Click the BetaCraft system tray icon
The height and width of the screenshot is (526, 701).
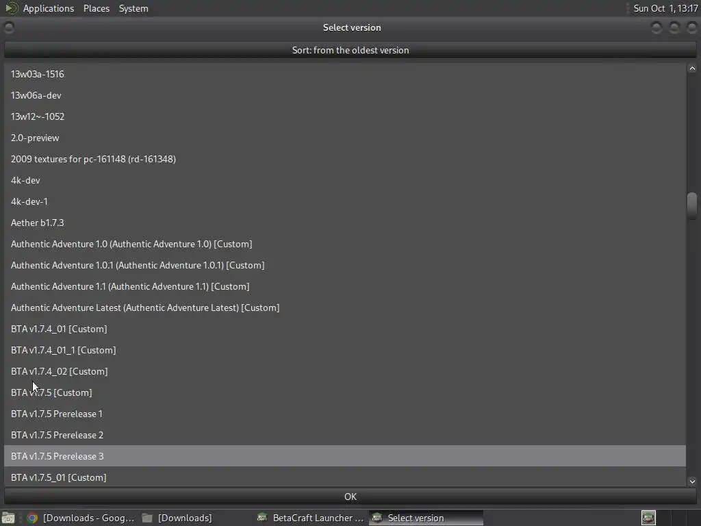click(648, 518)
